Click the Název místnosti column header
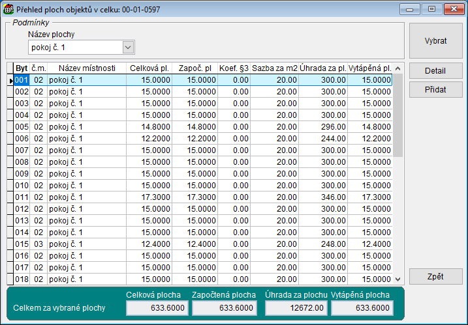The width and height of the screenshot is (468, 325). point(86,68)
